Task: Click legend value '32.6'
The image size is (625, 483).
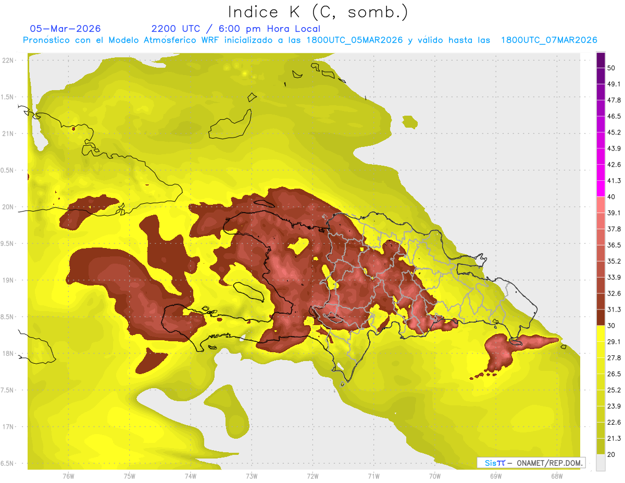Action: click(x=614, y=293)
